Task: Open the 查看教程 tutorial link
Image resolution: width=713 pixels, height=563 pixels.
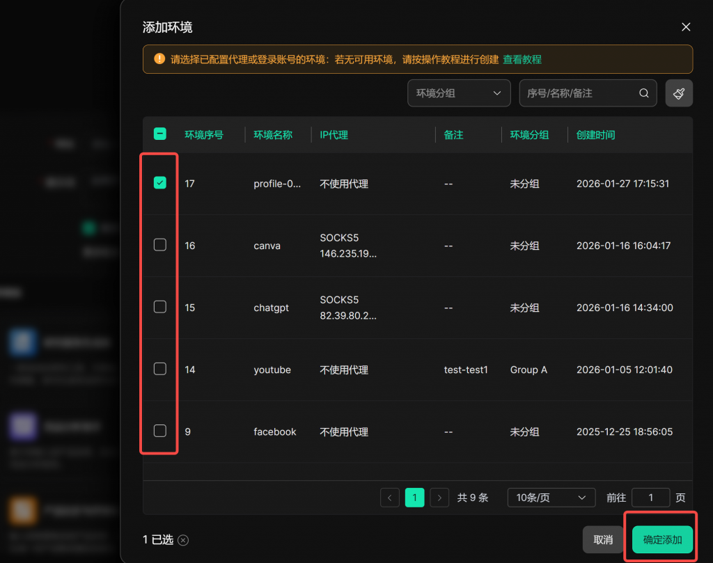Action: (x=522, y=60)
